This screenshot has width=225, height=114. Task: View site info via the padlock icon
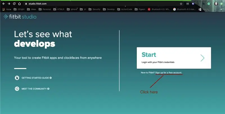click(x=26, y=4)
